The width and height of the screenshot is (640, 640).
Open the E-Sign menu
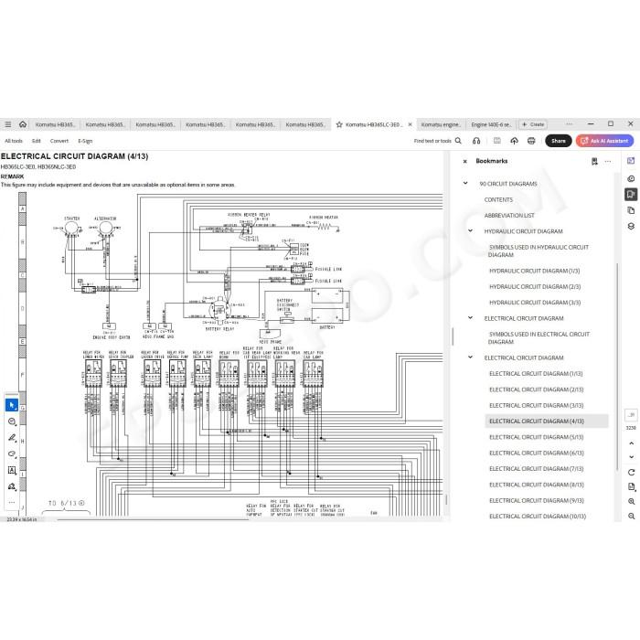(x=85, y=141)
